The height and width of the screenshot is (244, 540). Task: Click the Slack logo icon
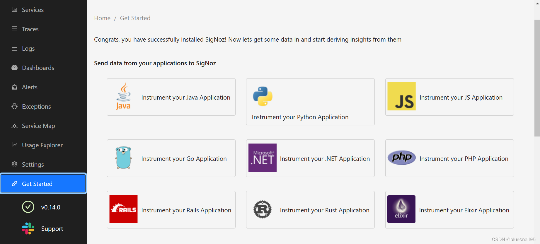coord(28,228)
